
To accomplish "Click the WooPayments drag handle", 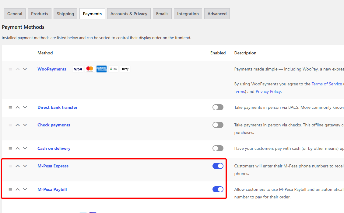I will (10, 69).
